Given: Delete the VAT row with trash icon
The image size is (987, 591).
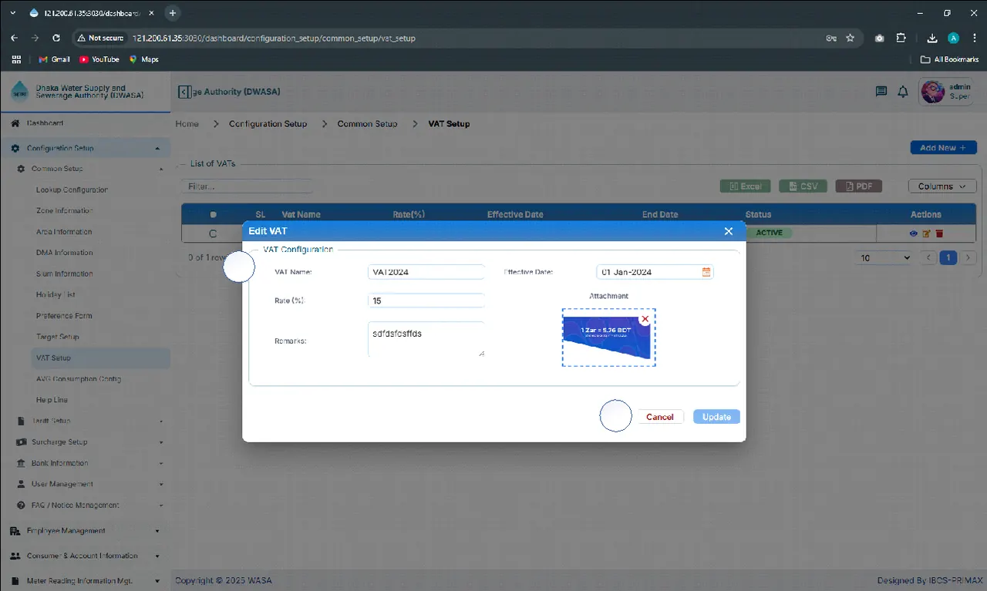Looking at the screenshot, I should point(939,233).
